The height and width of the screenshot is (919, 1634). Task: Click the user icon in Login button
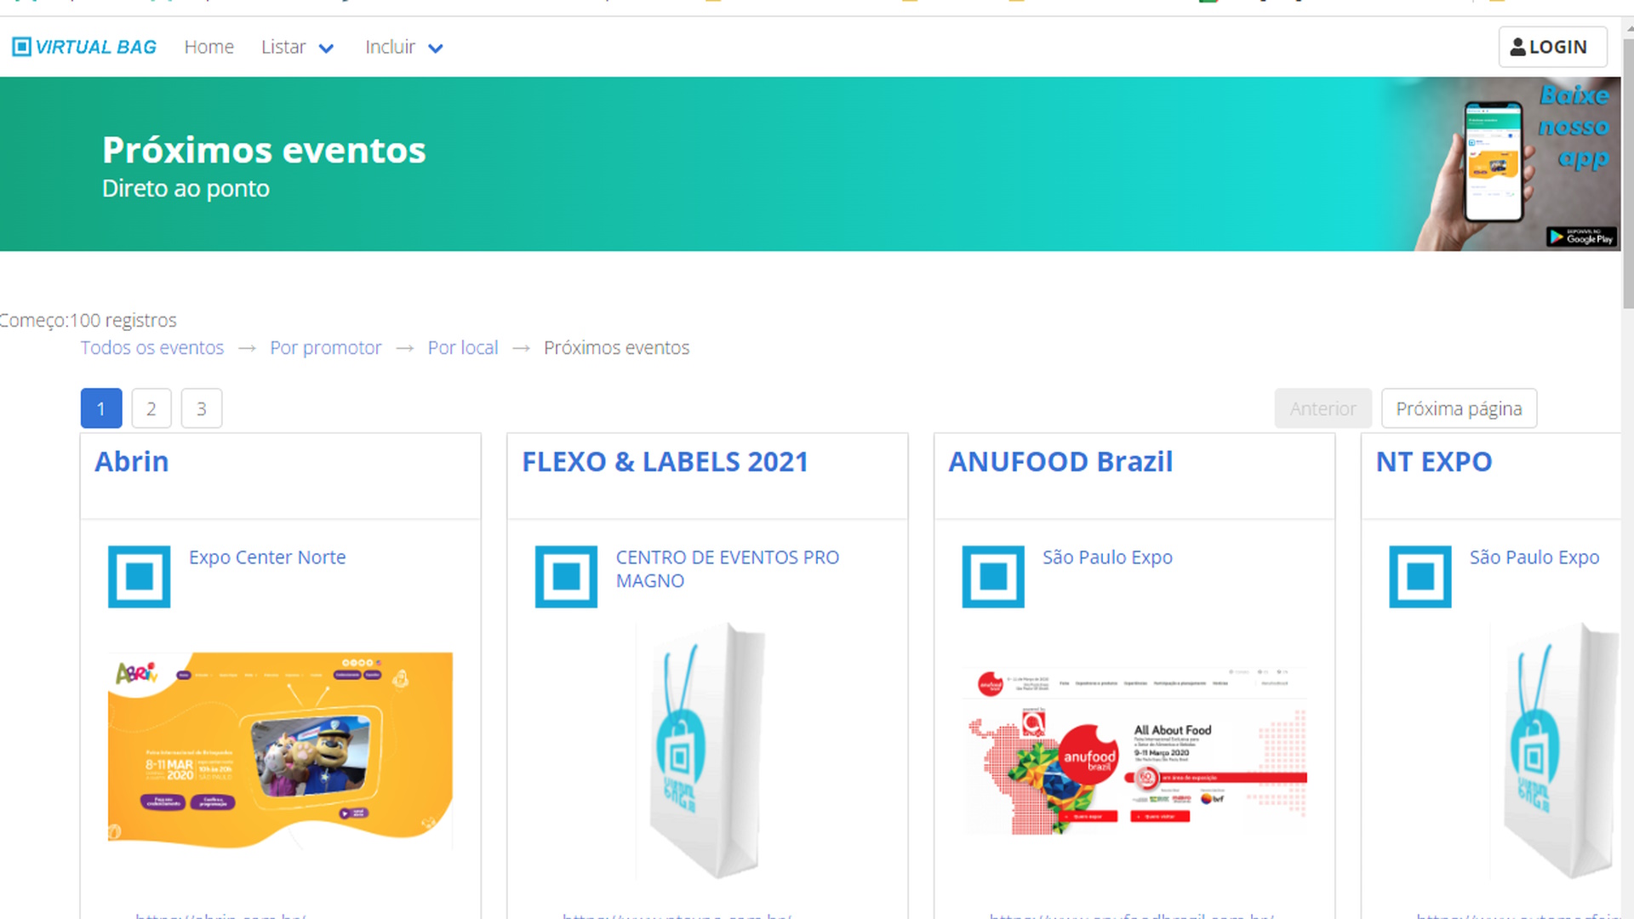[x=1517, y=47]
